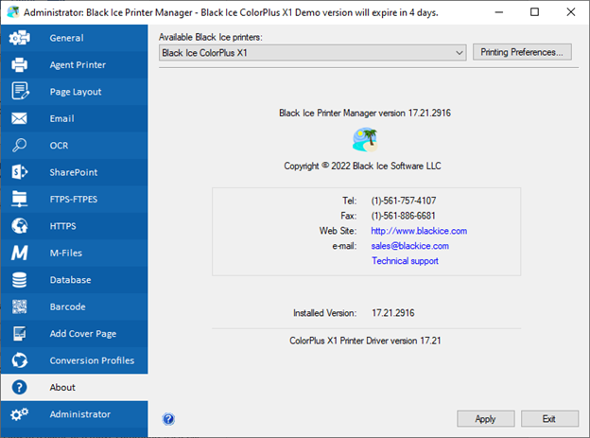Open the HTTPS tab
The width and height of the screenshot is (590, 438).
(x=75, y=226)
